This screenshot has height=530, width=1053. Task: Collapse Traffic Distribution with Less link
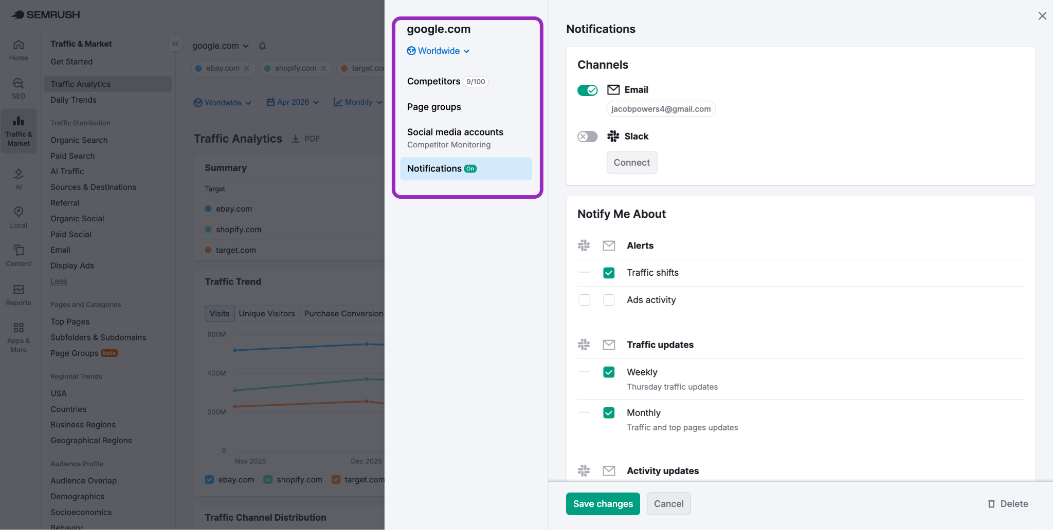point(59,281)
